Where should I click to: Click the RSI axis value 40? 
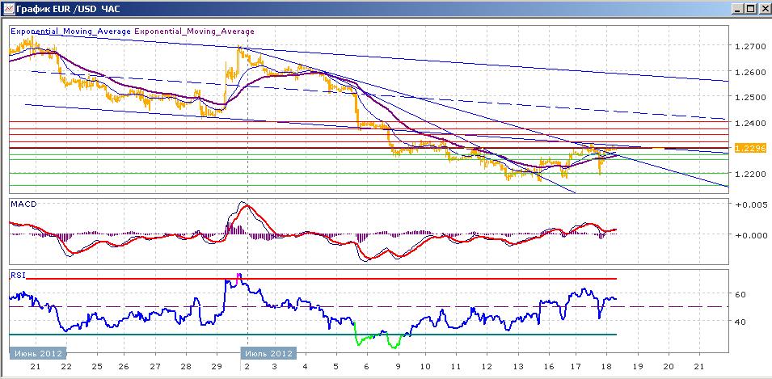(x=740, y=321)
